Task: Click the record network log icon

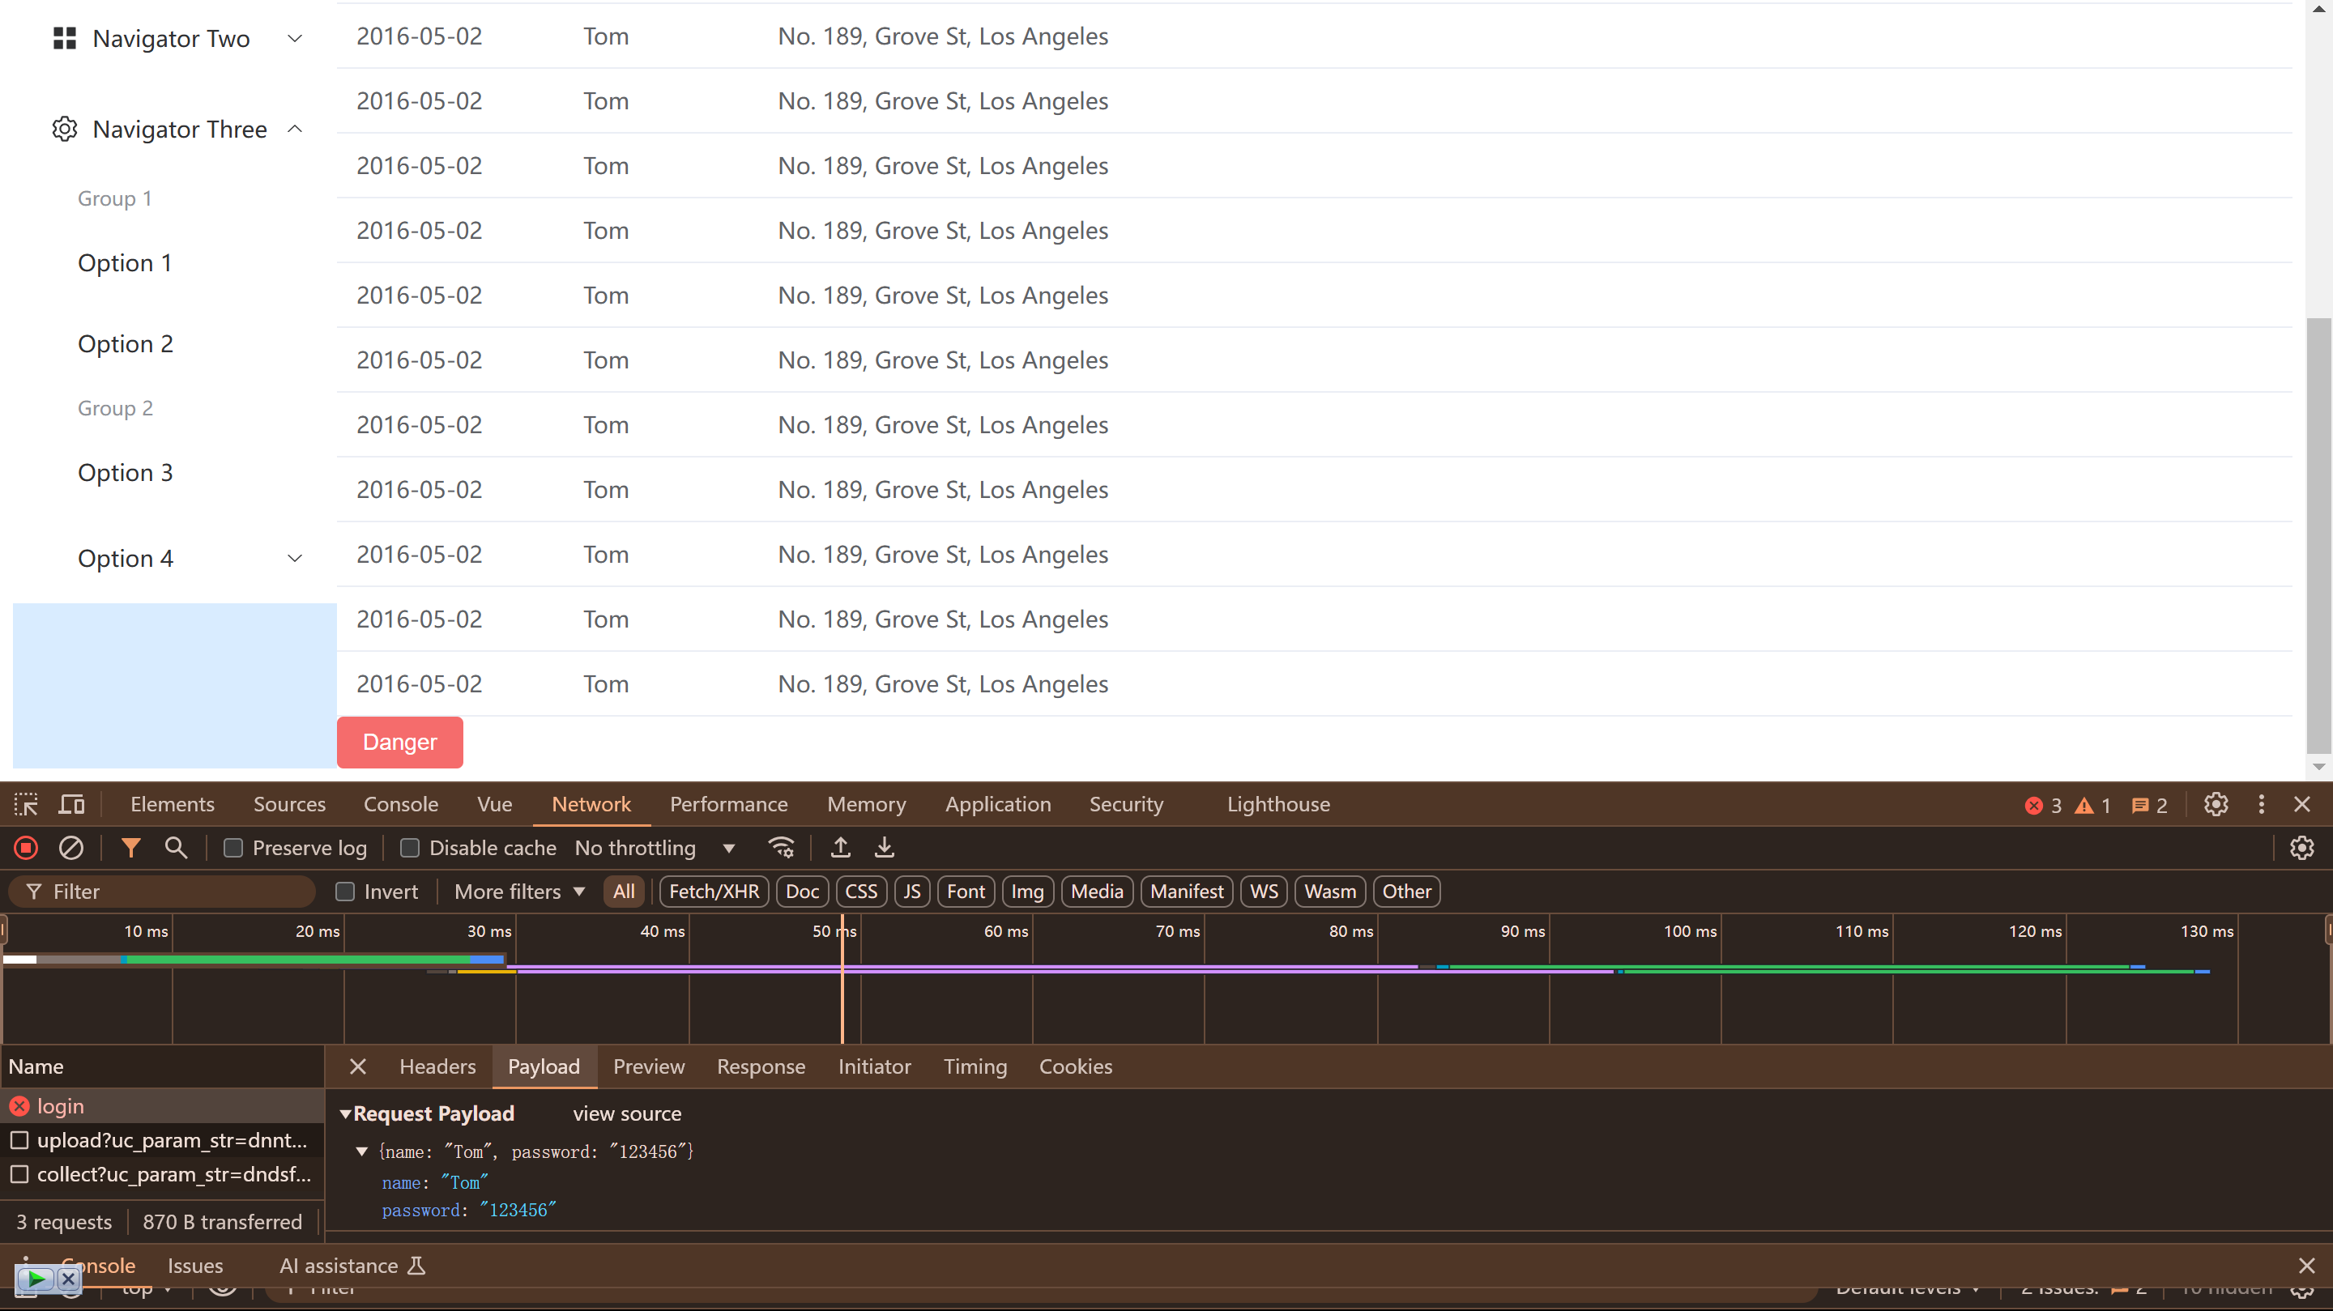Action: pos(25,848)
